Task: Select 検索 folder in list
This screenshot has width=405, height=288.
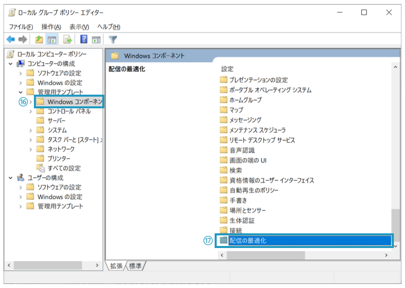Action: (235, 171)
